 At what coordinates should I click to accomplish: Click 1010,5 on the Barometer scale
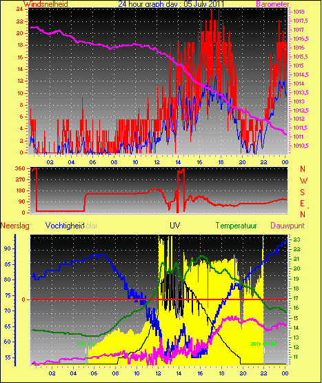pos(301,146)
